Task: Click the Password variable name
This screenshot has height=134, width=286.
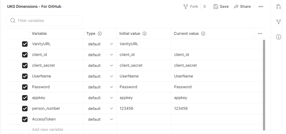Action: coord(41,87)
